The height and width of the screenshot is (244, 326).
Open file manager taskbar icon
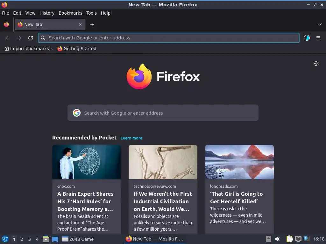coord(46,239)
